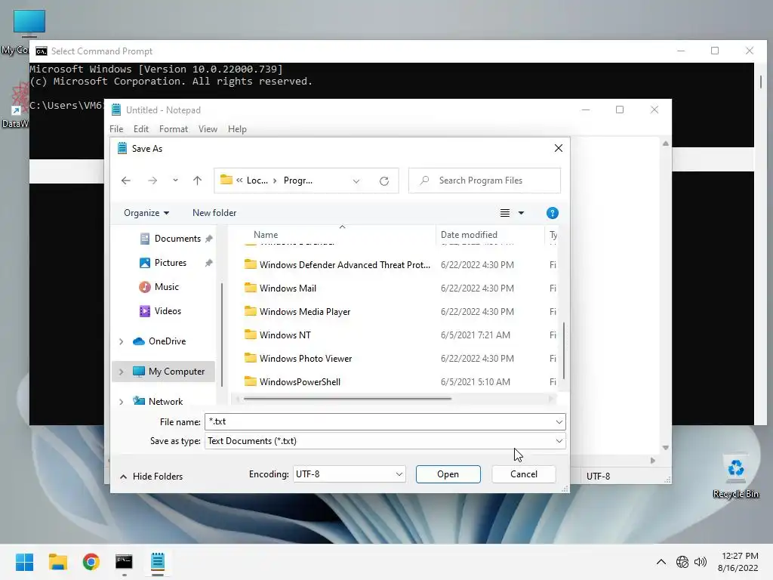Click the Windows Mail folder icon
This screenshot has width=773, height=580.
tap(251, 288)
